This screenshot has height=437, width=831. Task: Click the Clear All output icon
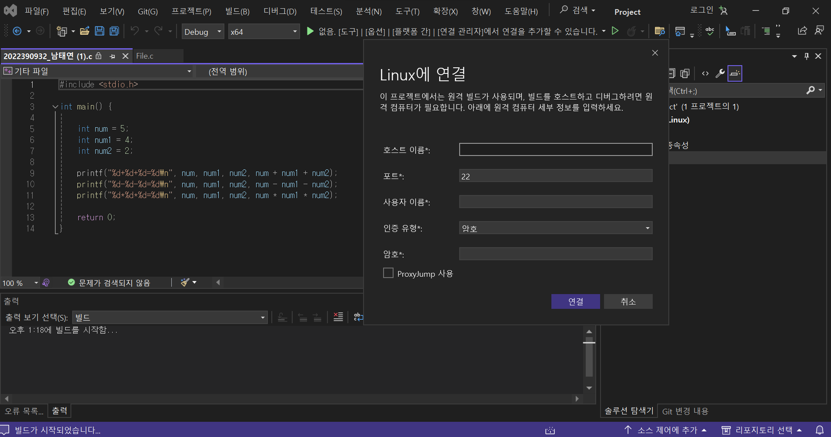[x=338, y=317]
